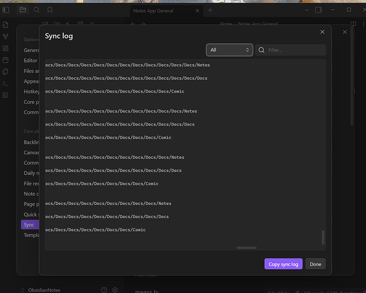Open the ObsidianNotes vault switcher

pyautogui.click(x=44, y=289)
